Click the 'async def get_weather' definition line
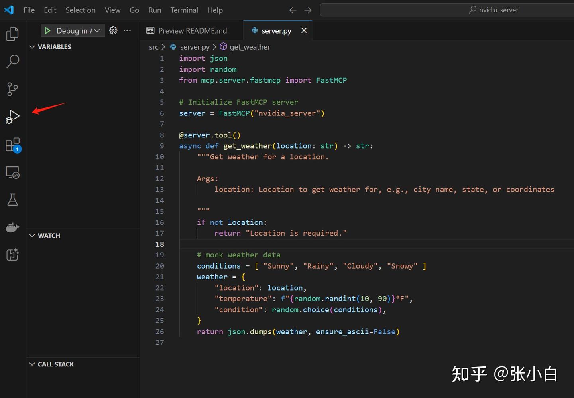This screenshot has height=398, width=574. point(276,146)
